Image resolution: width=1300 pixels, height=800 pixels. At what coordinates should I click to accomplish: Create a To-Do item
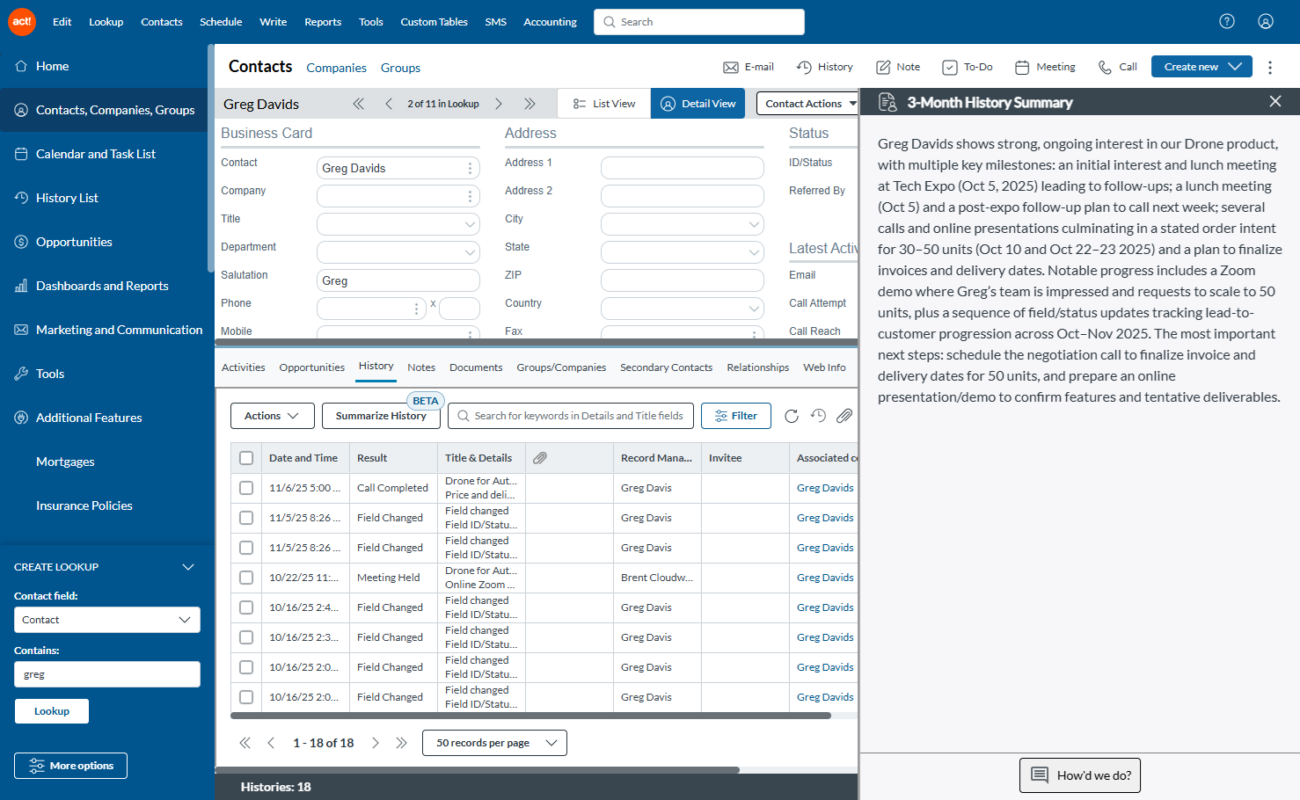click(x=968, y=67)
